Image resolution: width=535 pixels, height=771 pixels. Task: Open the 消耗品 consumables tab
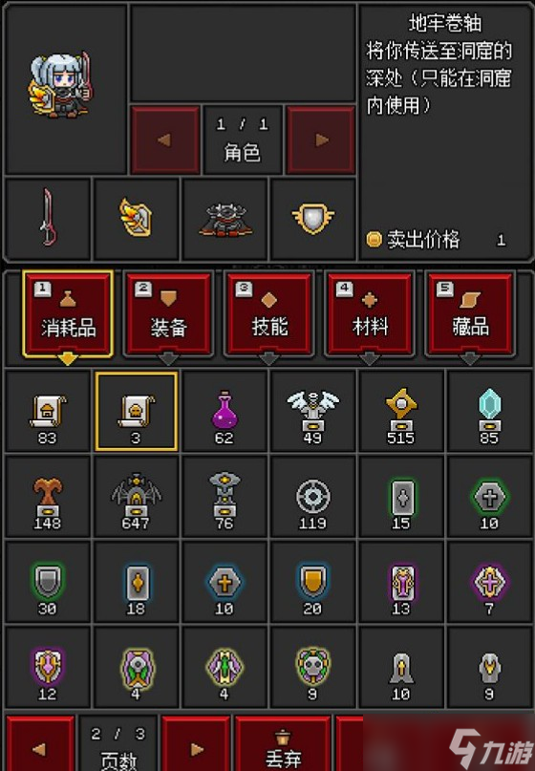pos(68,313)
